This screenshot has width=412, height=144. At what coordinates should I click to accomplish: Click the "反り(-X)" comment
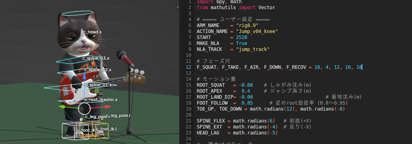click(x=297, y=127)
